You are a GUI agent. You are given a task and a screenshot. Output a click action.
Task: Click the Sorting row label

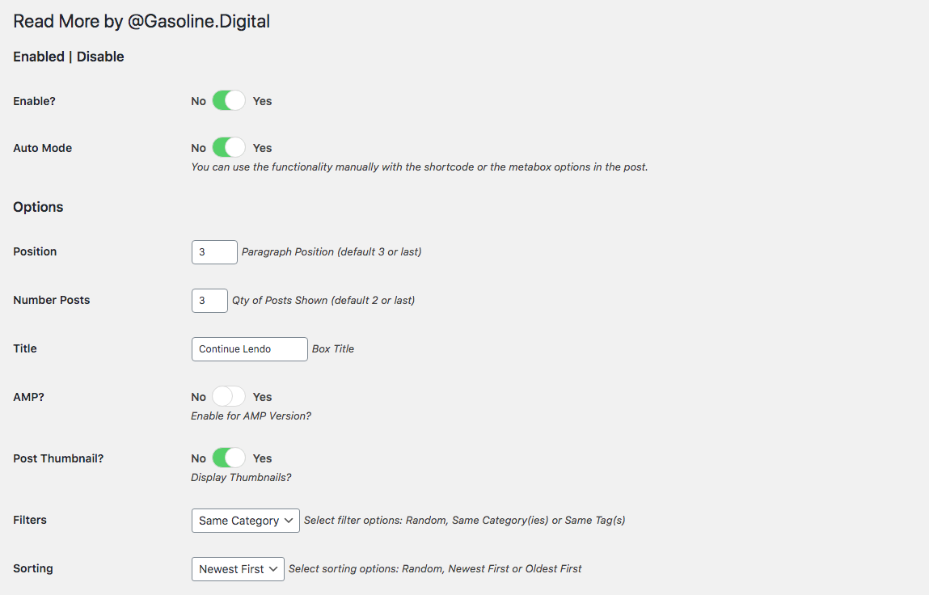coord(33,568)
